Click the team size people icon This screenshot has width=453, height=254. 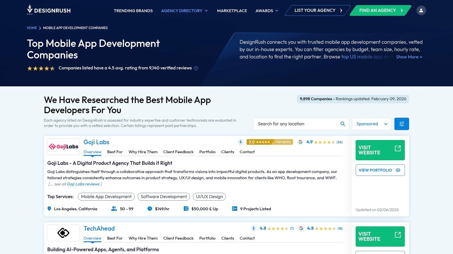(x=114, y=209)
